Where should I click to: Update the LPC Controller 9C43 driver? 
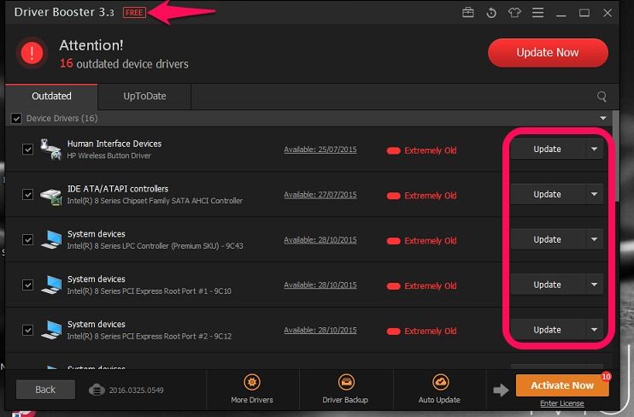pos(547,240)
